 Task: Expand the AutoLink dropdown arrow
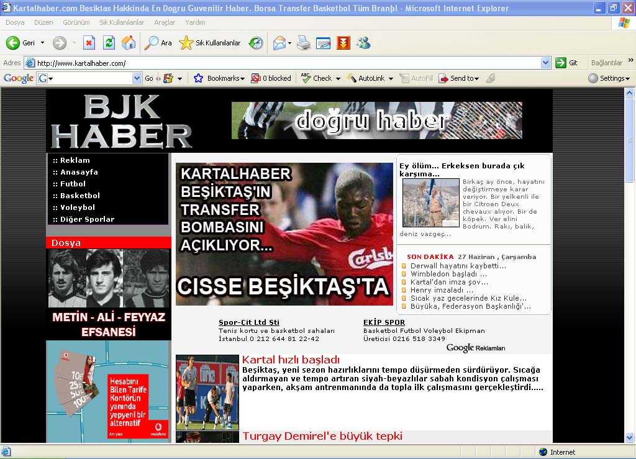click(x=391, y=79)
